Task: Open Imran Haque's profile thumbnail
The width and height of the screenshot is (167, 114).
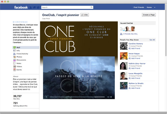Action: (124, 56)
